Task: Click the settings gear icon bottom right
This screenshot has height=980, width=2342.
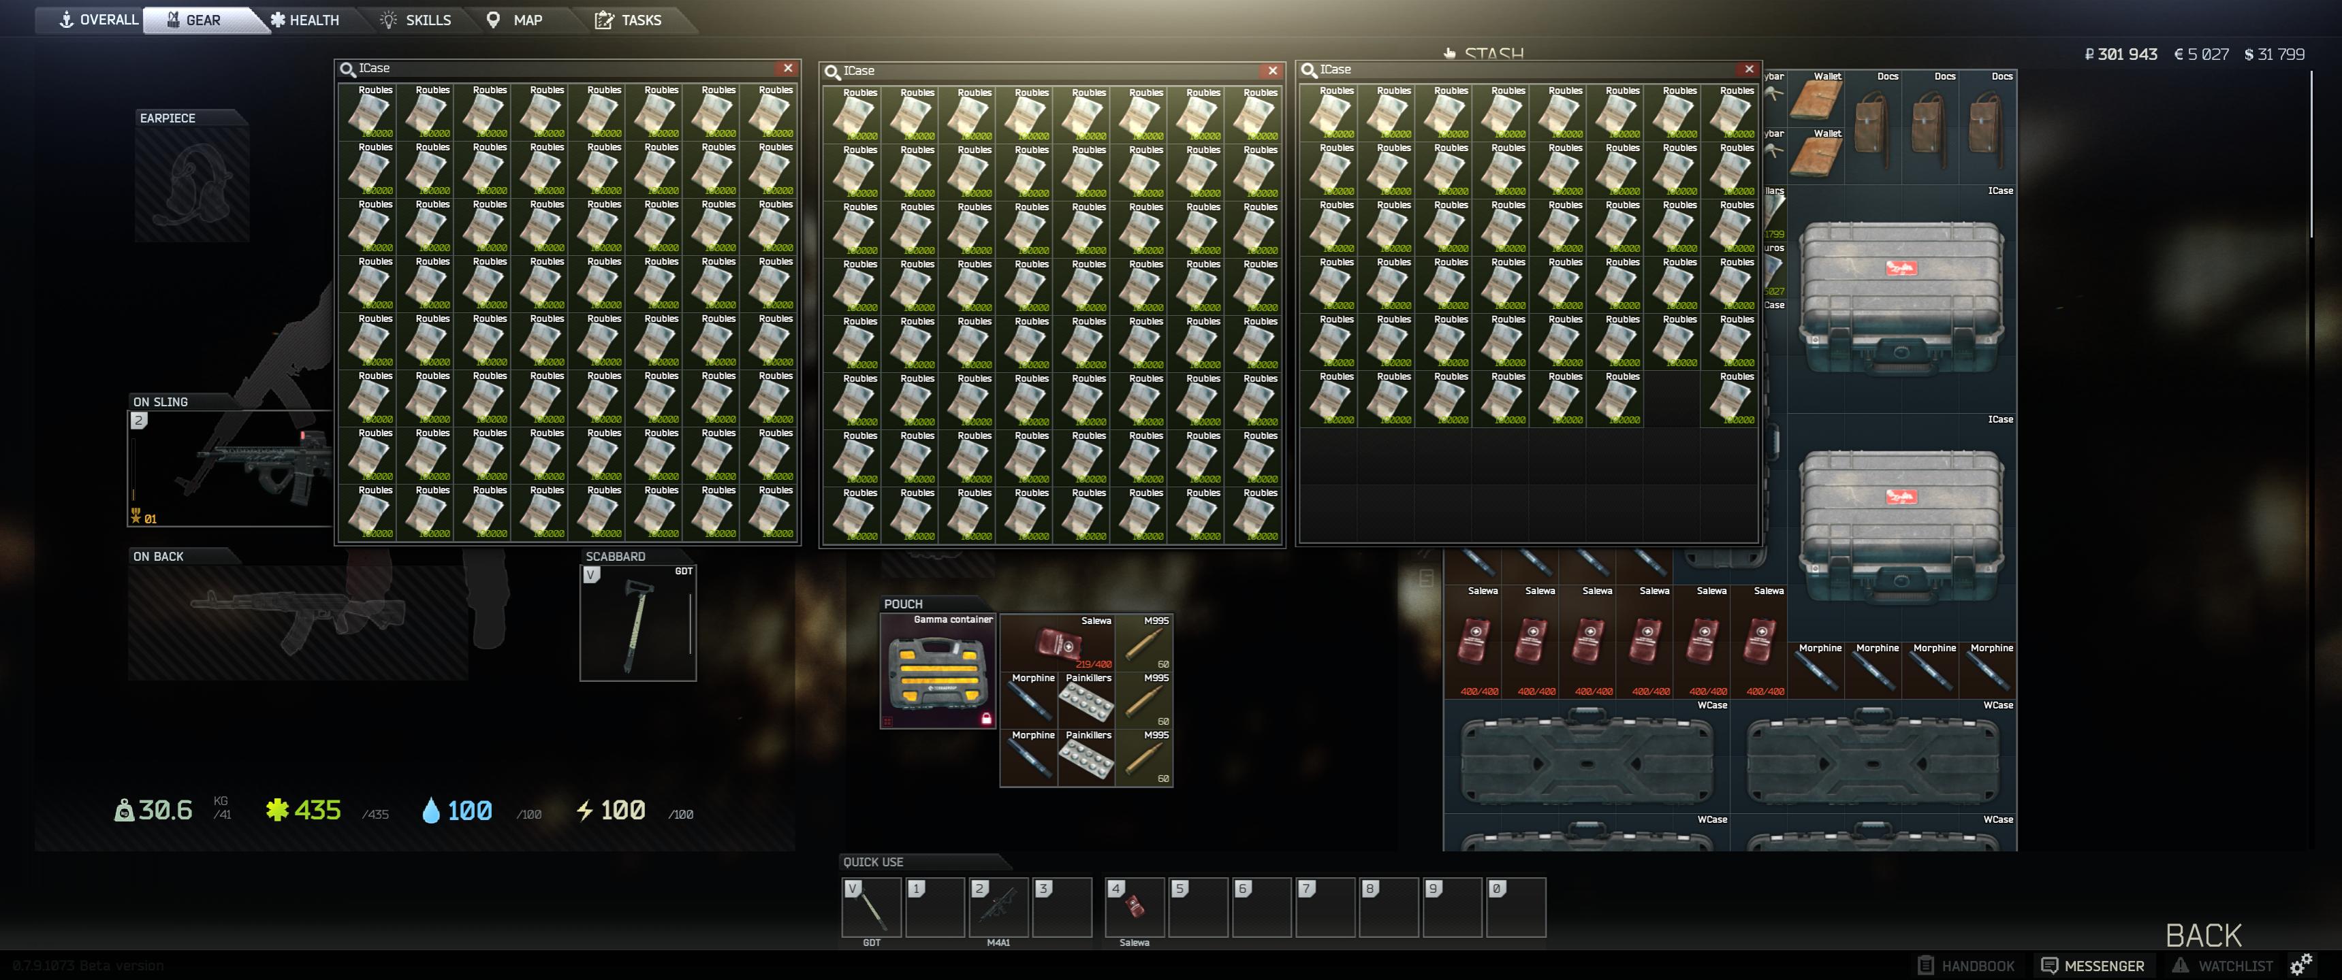Action: (2302, 964)
